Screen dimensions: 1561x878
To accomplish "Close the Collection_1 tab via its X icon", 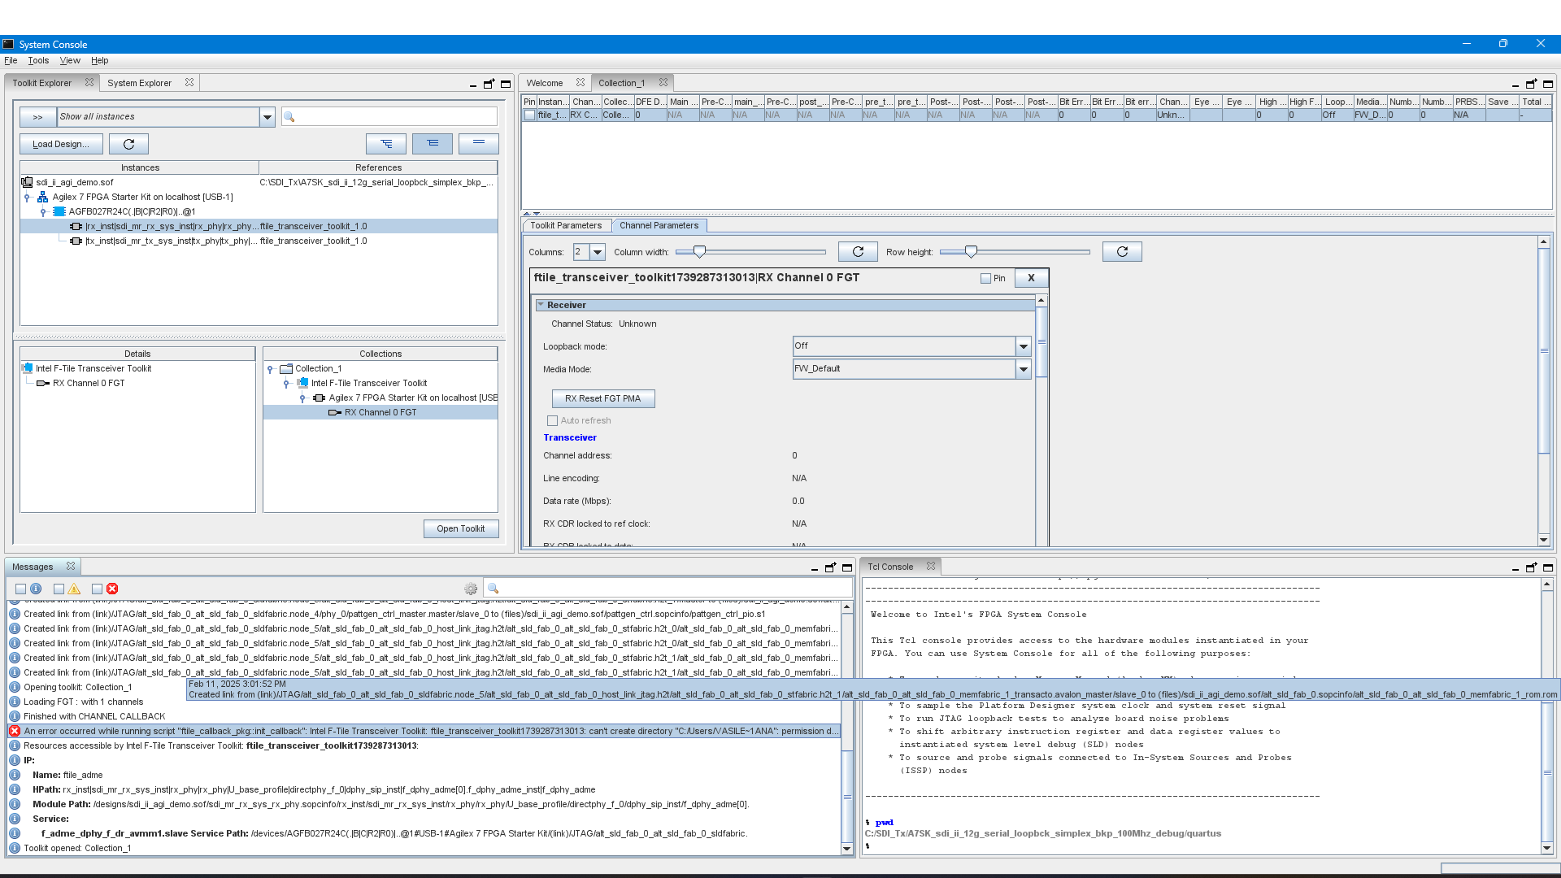I will pyautogui.click(x=663, y=83).
